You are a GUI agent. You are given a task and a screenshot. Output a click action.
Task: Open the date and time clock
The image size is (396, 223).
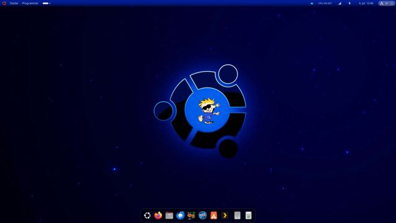pyautogui.click(x=366, y=3)
